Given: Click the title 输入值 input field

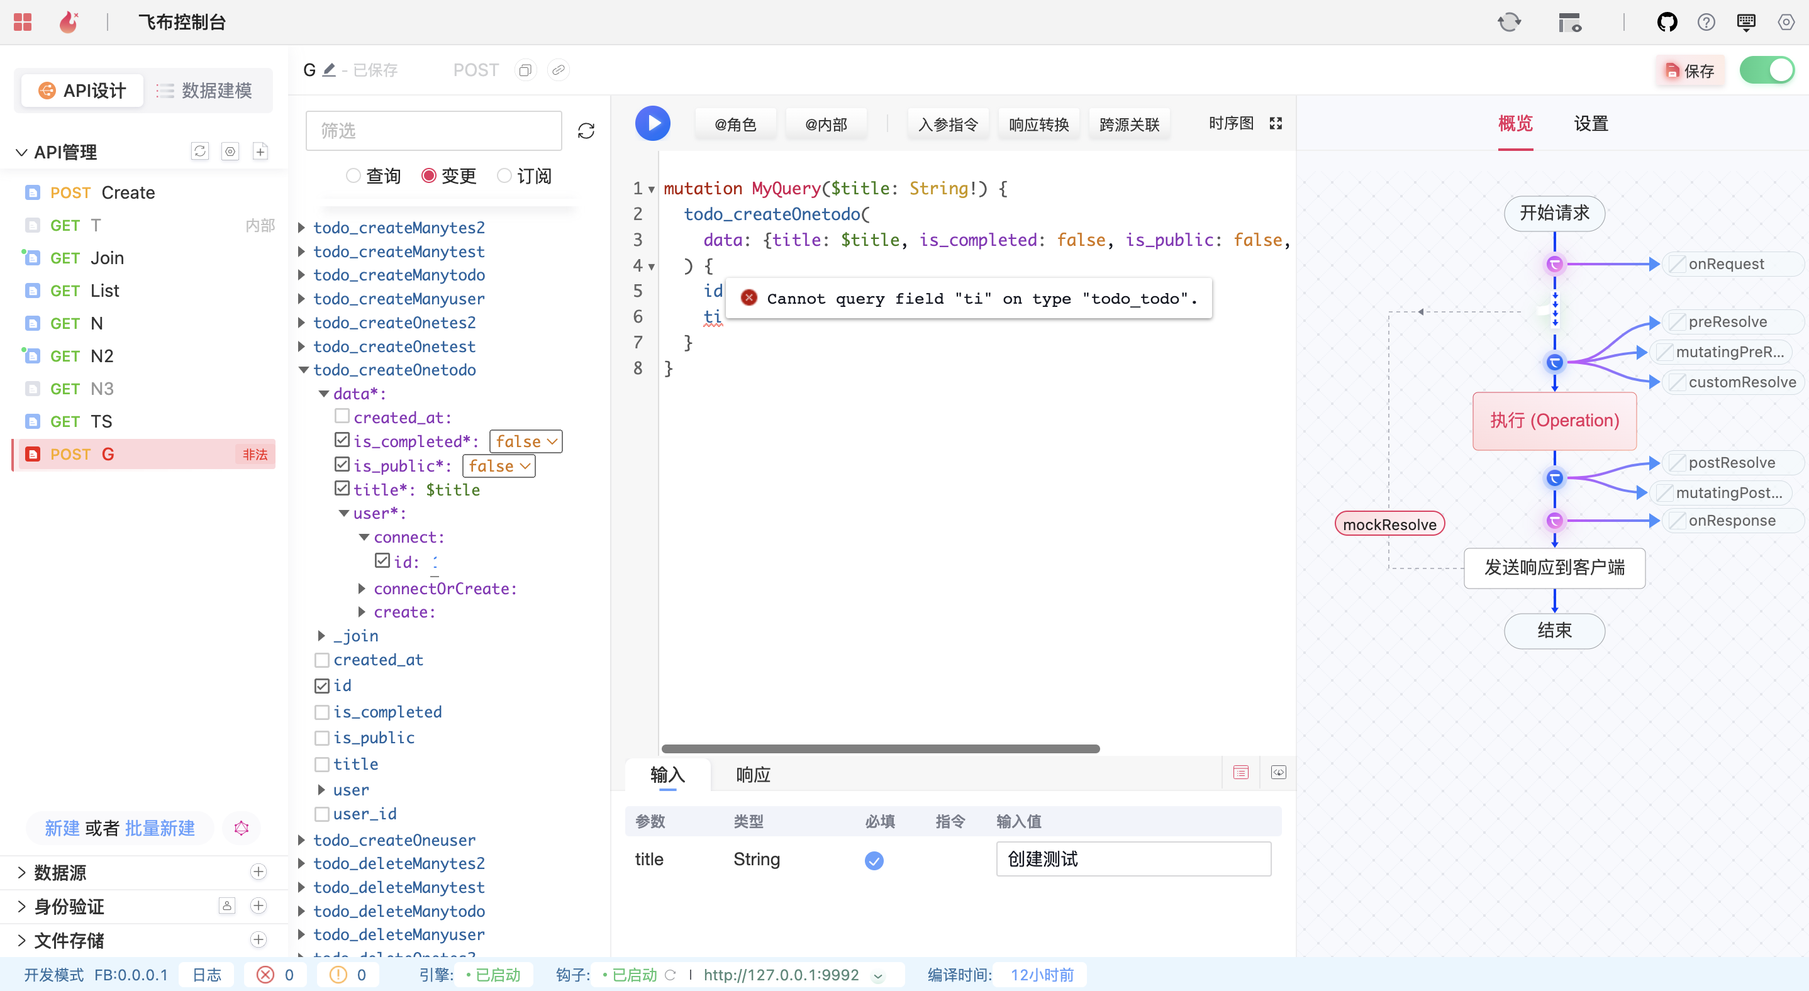Looking at the screenshot, I should pyautogui.click(x=1133, y=859).
